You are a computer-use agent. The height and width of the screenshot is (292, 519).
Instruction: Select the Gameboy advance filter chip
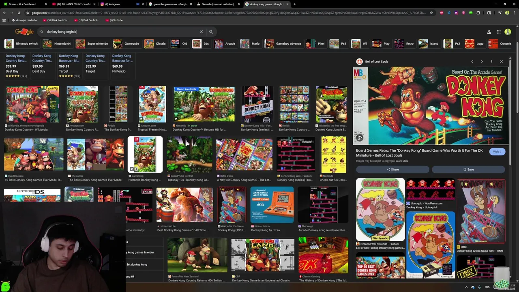pyautogui.click(x=283, y=44)
